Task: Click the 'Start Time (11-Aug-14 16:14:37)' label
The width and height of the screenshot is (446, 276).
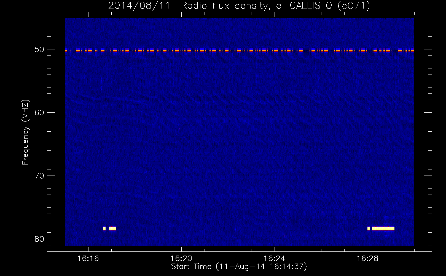Action: 239,267
